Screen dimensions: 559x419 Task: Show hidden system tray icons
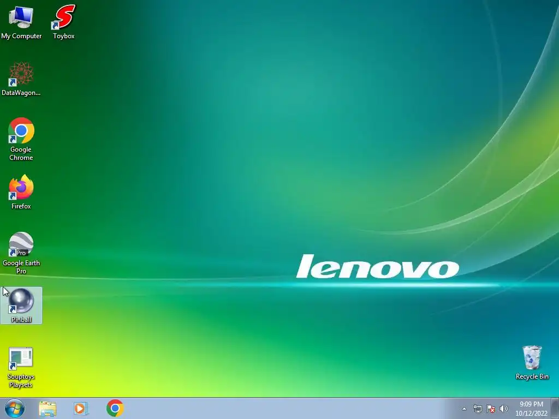464,409
